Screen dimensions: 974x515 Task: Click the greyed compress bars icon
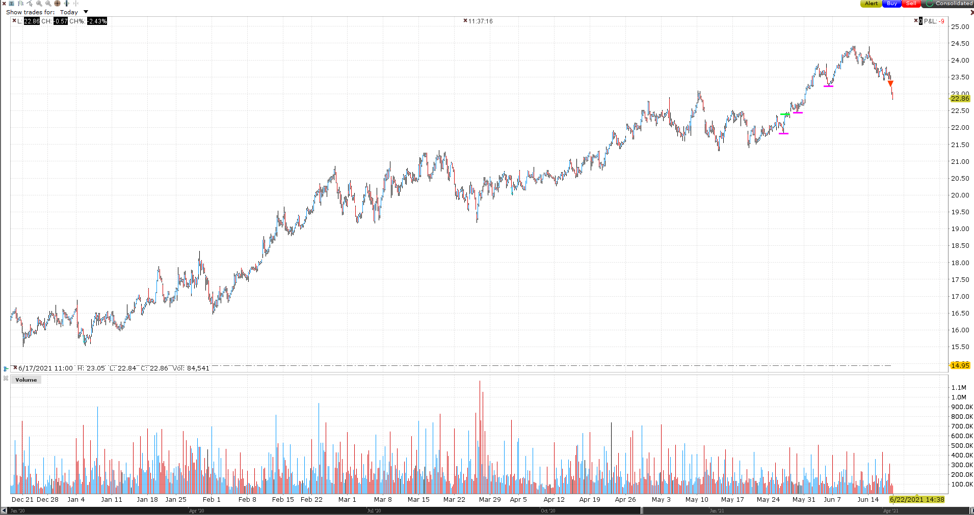pyautogui.click(x=76, y=4)
